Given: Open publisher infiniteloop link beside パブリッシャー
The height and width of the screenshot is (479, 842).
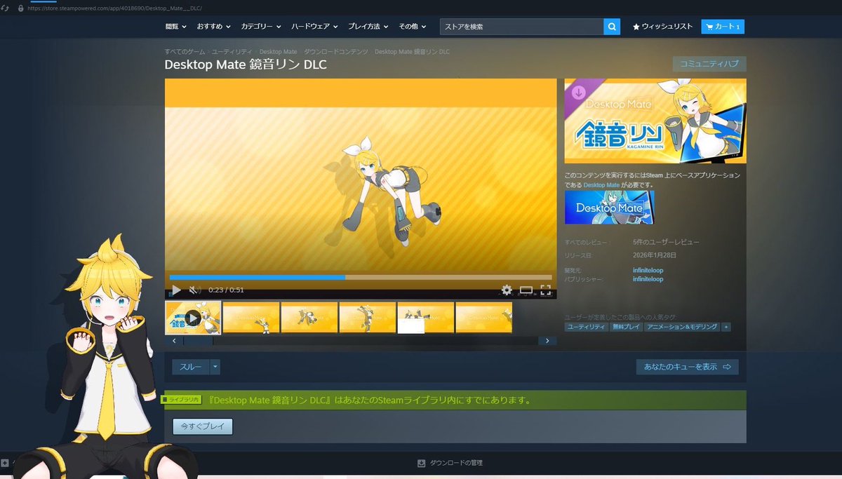Looking at the screenshot, I should 648,279.
